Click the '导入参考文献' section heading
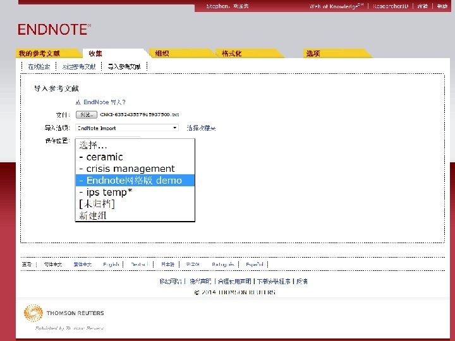Viewport: 455px width, 341px height. coord(56,88)
